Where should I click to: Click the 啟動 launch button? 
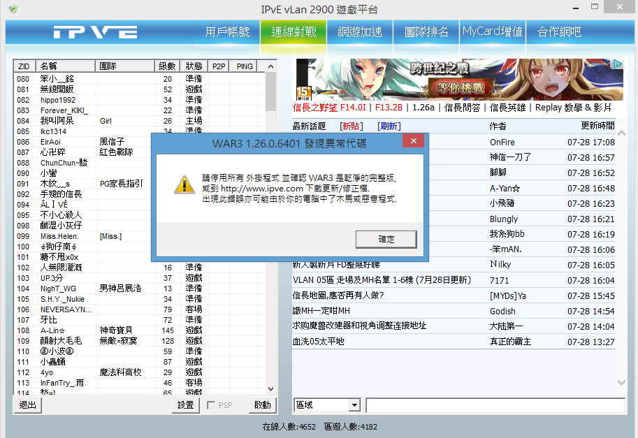click(x=263, y=405)
